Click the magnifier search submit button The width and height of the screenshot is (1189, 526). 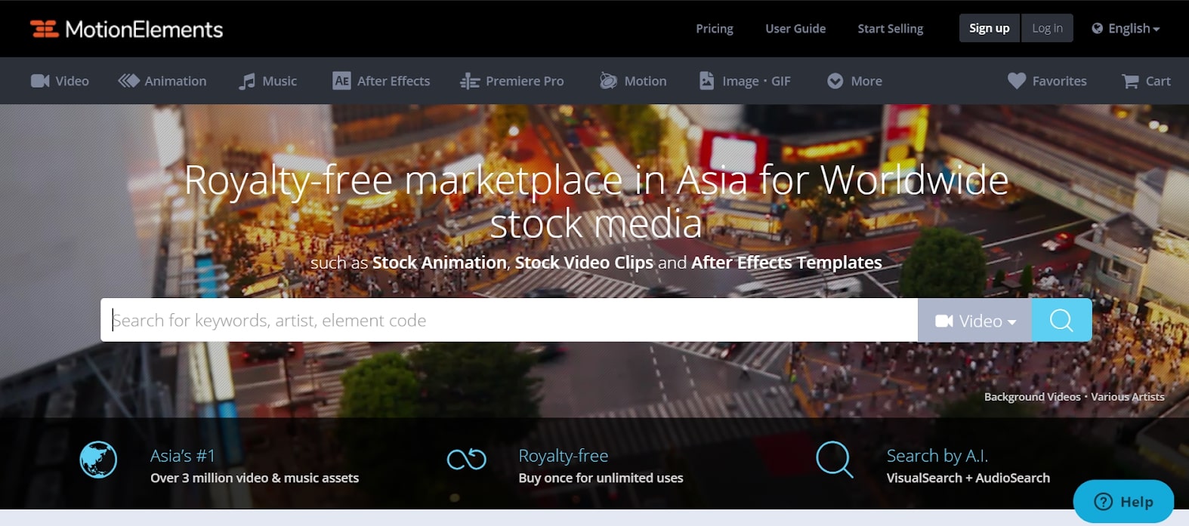pyautogui.click(x=1061, y=320)
